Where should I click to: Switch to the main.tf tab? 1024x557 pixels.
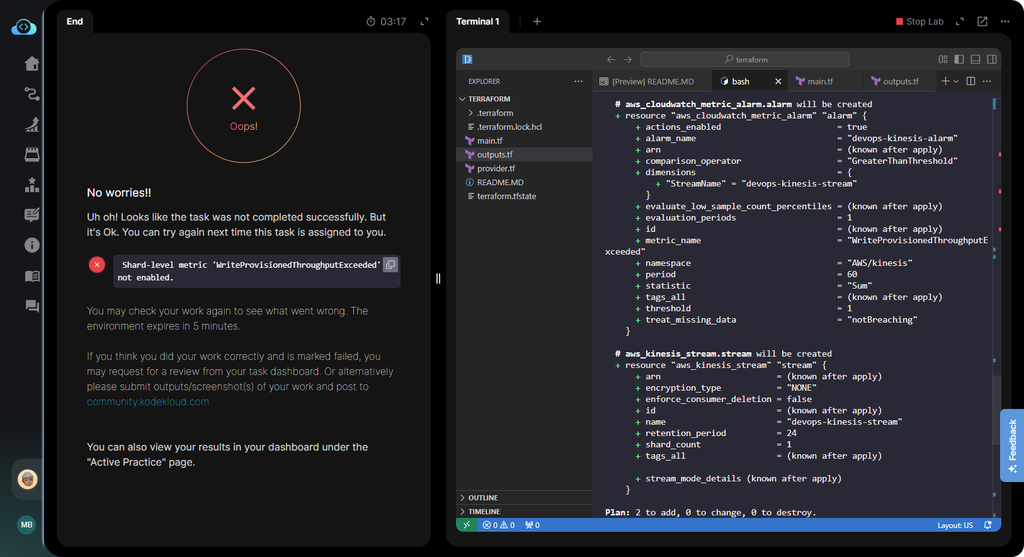(819, 81)
